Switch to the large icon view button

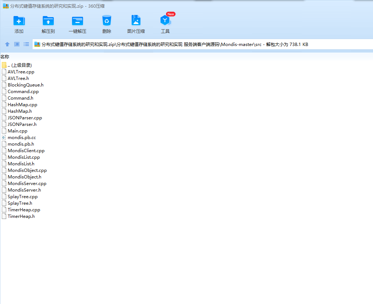click(x=17, y=44)
